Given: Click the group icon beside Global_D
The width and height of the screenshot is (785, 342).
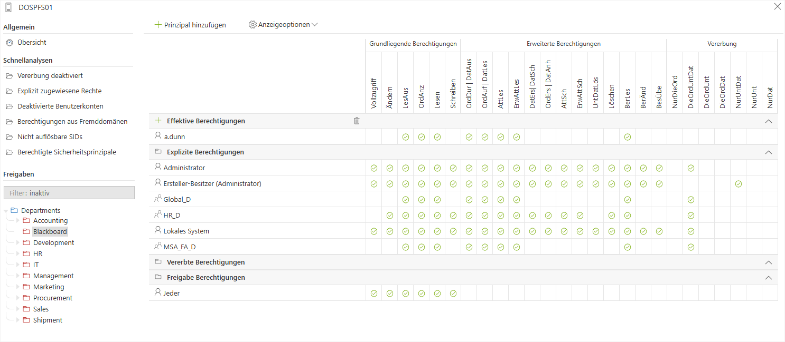Looking at the screenshot, I should pos(158,199).
